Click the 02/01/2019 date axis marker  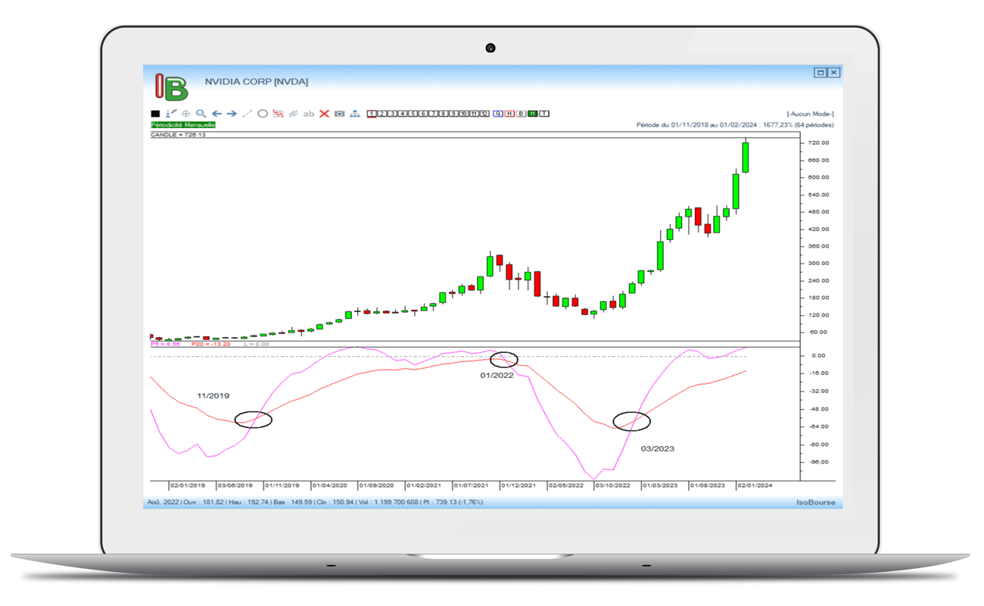click(187, 486)
